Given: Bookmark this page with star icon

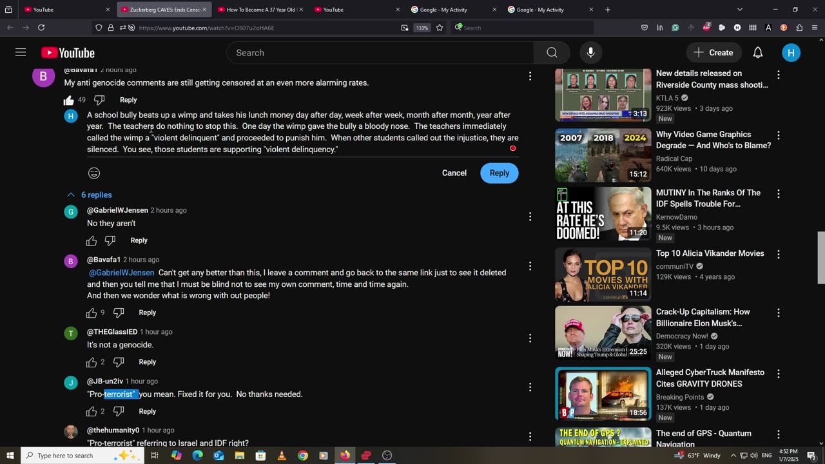Looking at the screenshot, I should pyautogui.click(x=440, y=28).
